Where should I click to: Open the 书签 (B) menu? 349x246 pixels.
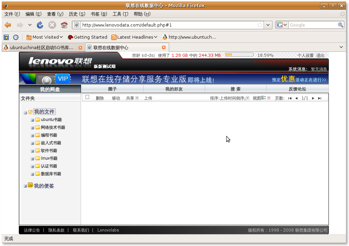(99, 14)
